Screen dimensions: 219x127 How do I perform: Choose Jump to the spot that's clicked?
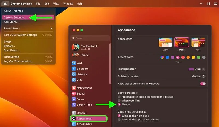[x=119, y=119]
